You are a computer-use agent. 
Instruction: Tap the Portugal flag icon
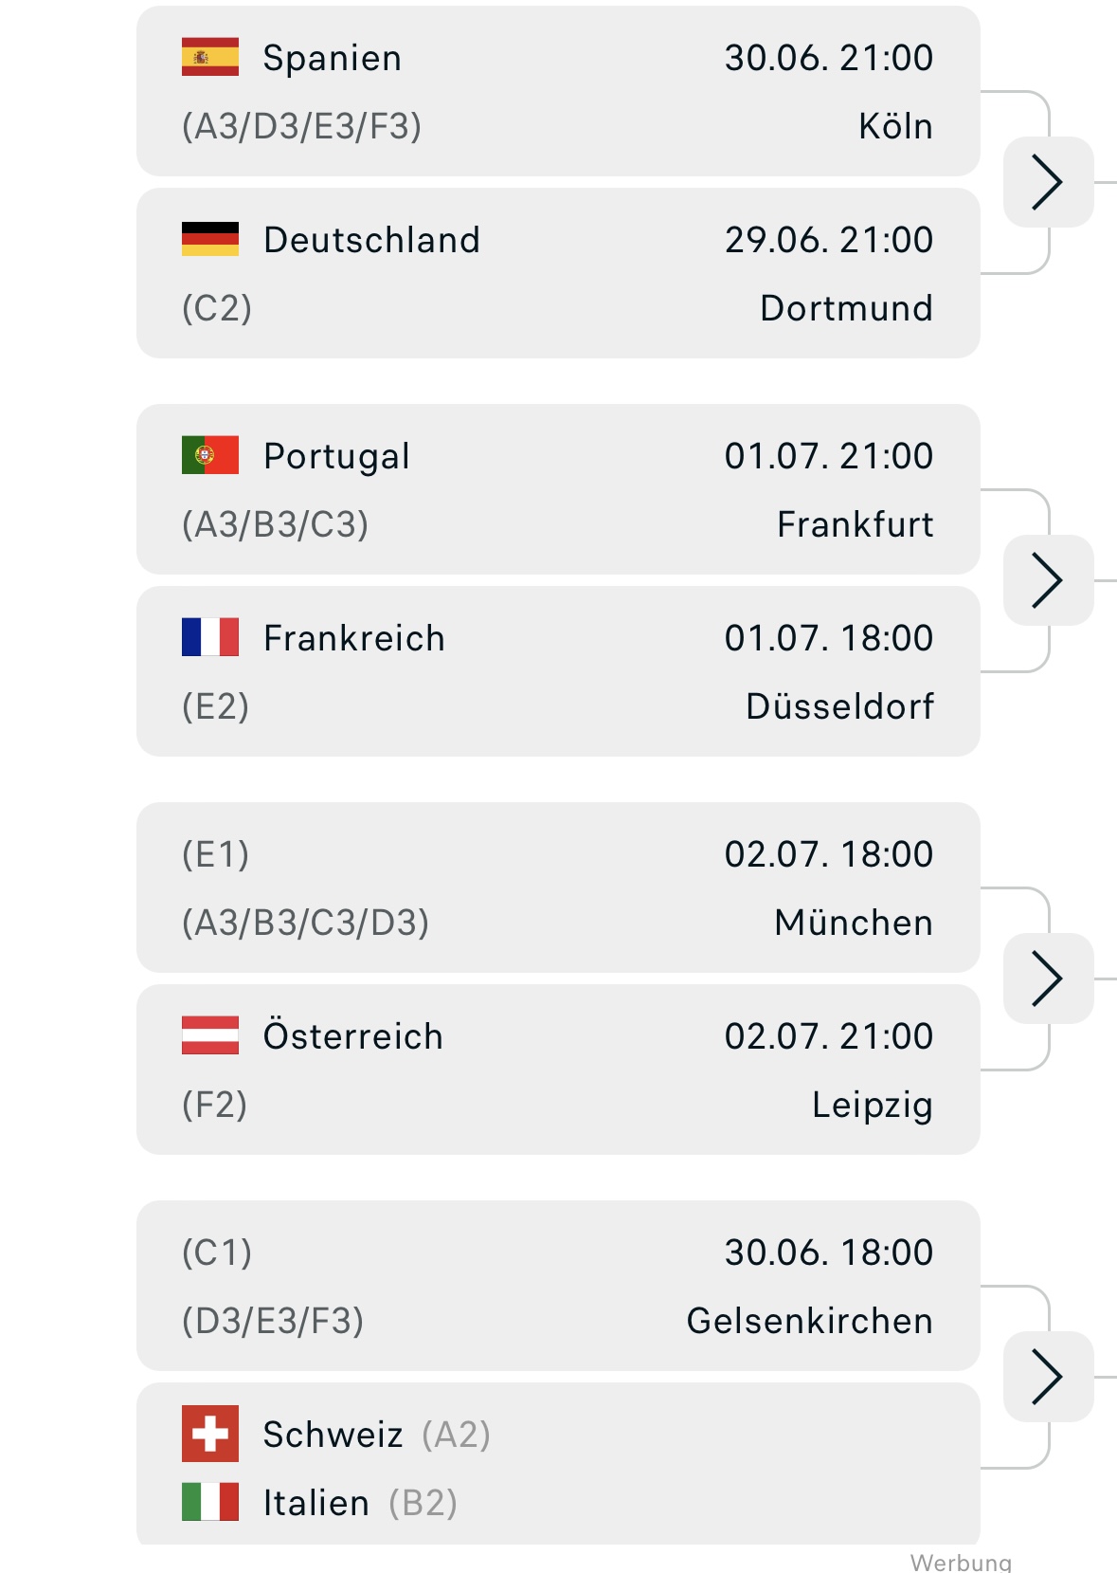(210, 455)
